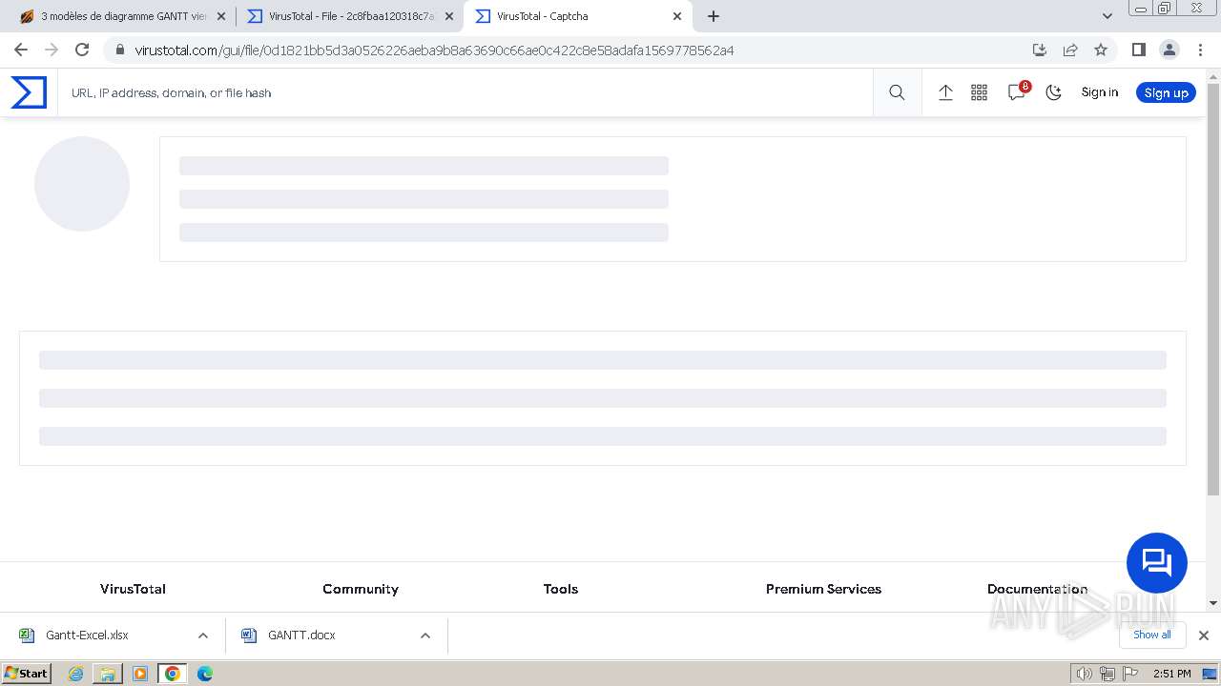Switch to the 3 modèles de diagramme GANTT tab

click(x=124, y=16)
